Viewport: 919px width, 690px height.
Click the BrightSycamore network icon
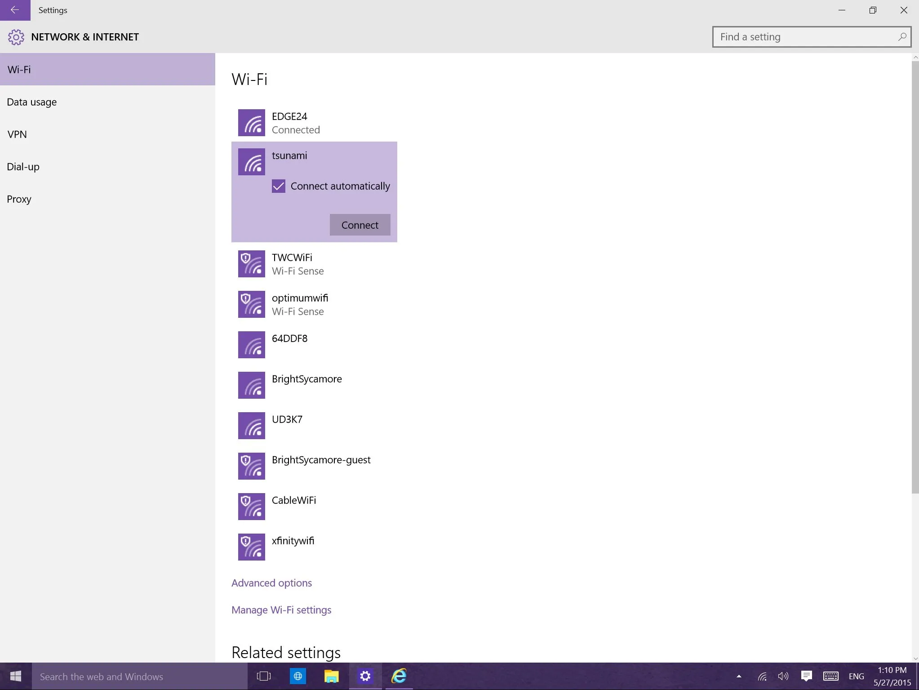click(252, 384)
